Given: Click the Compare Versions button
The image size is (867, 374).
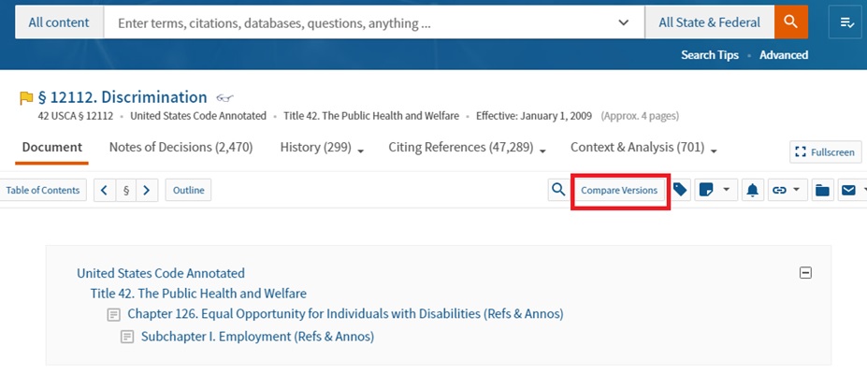Looking at the screenshot, I should 619,191.
